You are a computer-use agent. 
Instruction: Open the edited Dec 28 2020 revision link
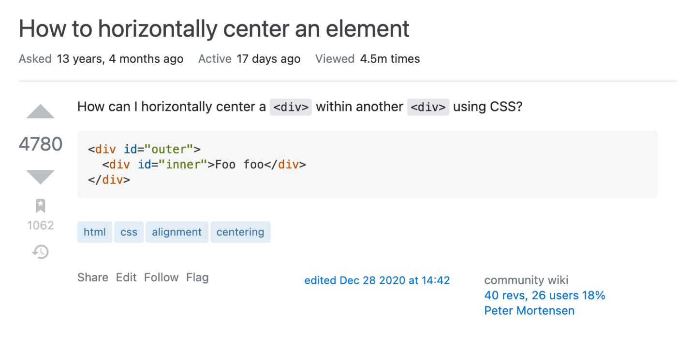[x=377, y=280]
